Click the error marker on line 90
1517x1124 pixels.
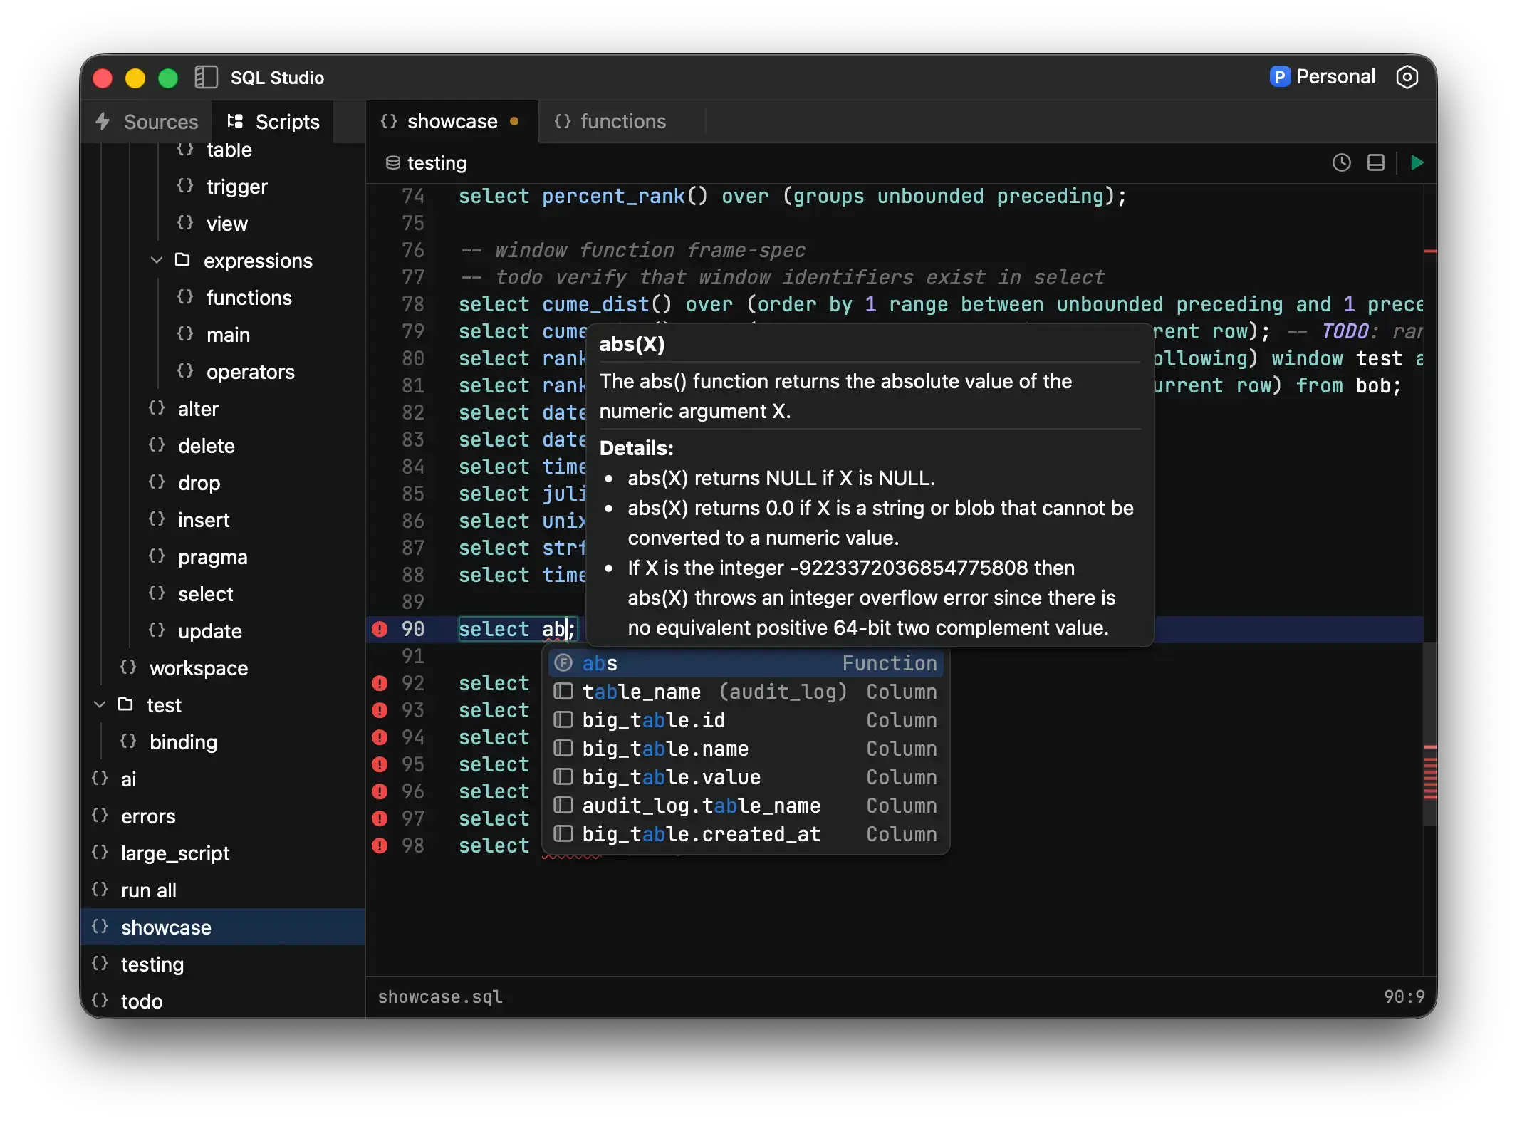pyautogui.click(x=380, y=629)
